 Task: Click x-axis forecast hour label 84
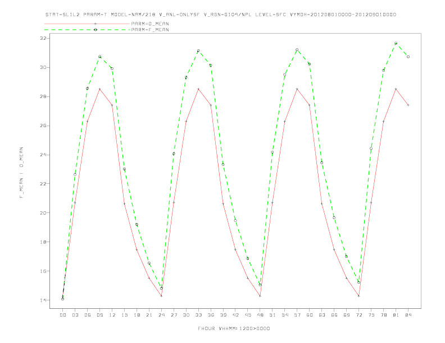coord(408,315)
